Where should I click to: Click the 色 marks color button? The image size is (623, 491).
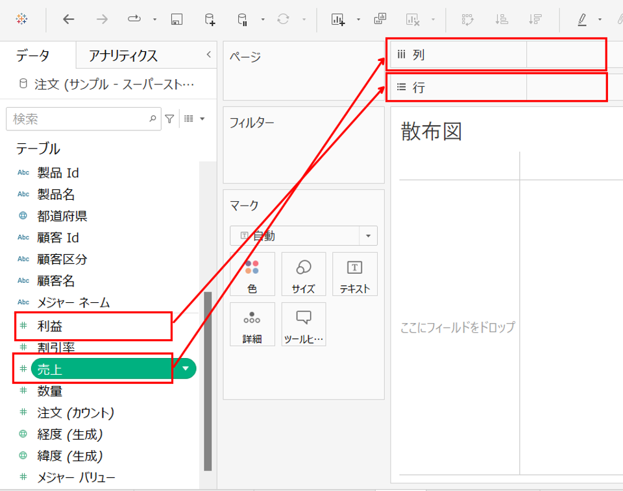coord(252,274)
